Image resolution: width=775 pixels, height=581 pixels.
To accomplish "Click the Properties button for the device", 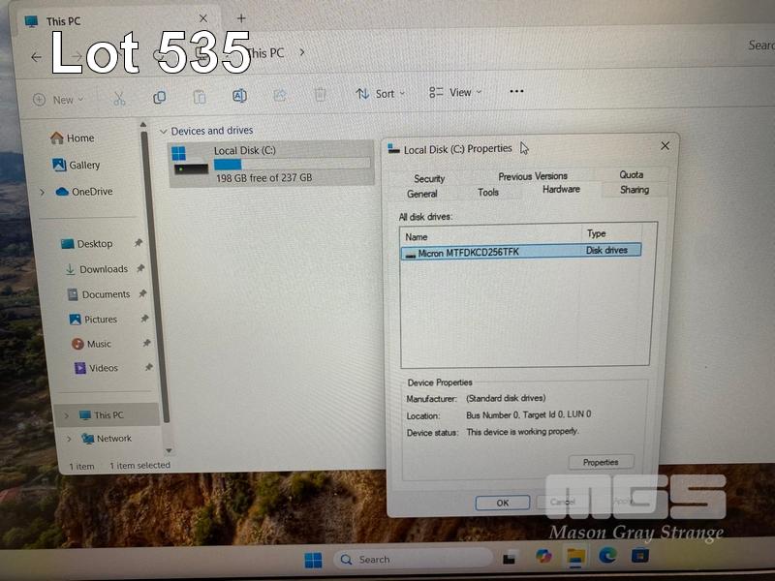I will 601,462.
